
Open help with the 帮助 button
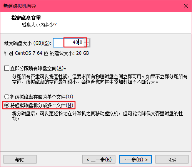pyautogui.click(x=20, y=159)
